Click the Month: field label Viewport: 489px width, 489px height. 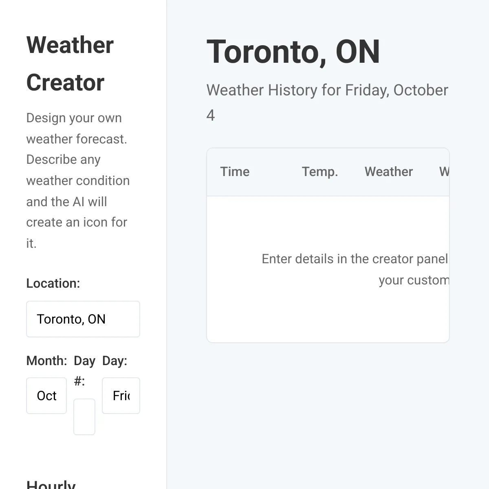(46, 361)
